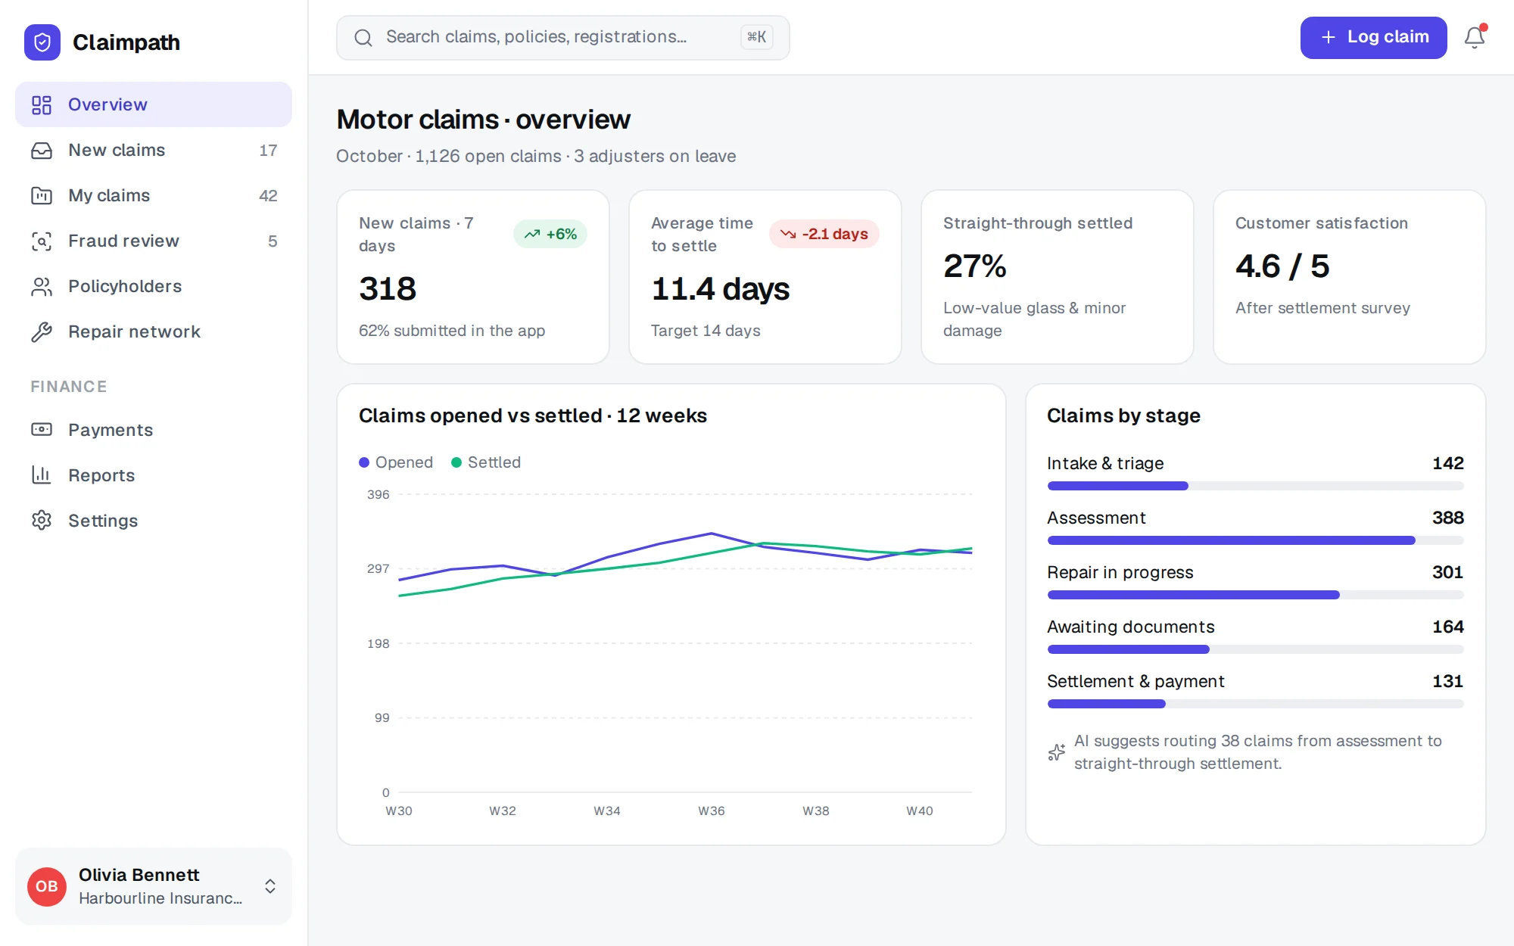Click the Reports bar chart icon
Screen dimensions: 1514x946
42,475
